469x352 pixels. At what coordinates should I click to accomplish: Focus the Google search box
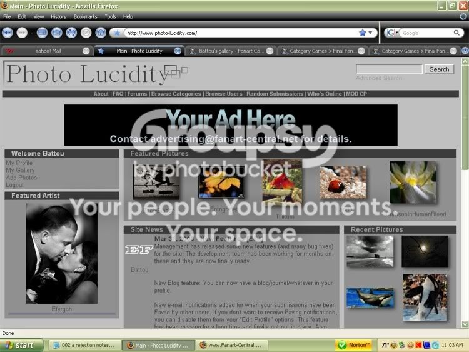click(x=426, y=33)
